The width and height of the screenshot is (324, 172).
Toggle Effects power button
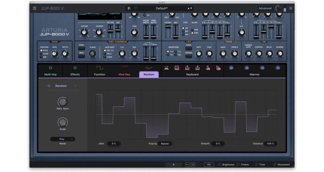[x=75, y=68]
